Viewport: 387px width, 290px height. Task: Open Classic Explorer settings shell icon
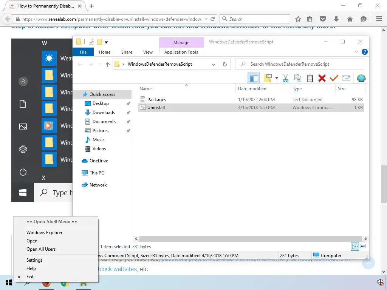(361, 78)
